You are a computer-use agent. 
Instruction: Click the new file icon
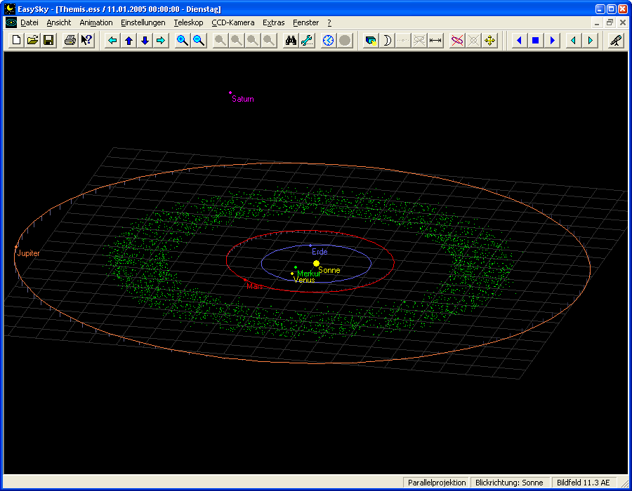coord(18,41)
